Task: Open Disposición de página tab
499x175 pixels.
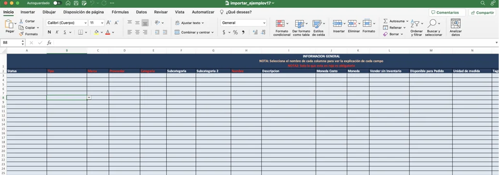Action: pyautogui.click(x=83, y=12)
